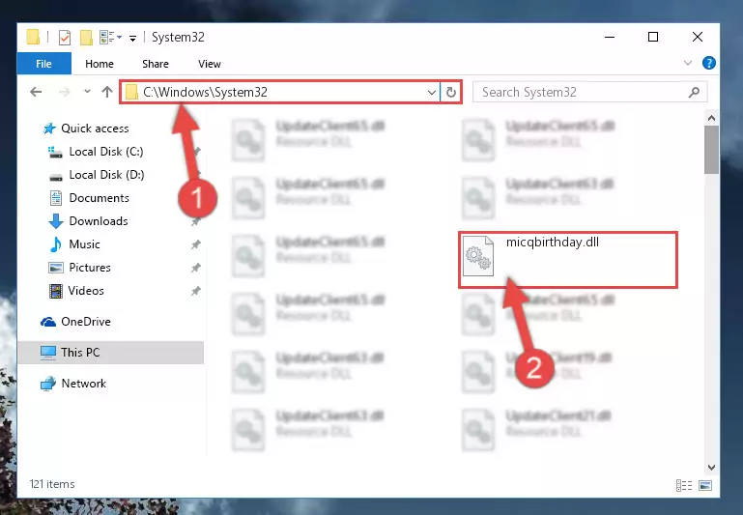Image resolution: width=743 pixels, height=515 pixels.
Task: Go up one folder level
Action: point(107,92)
